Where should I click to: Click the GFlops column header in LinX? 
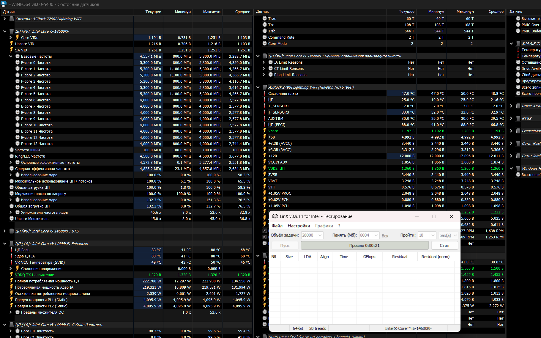[x=369, y=257]
